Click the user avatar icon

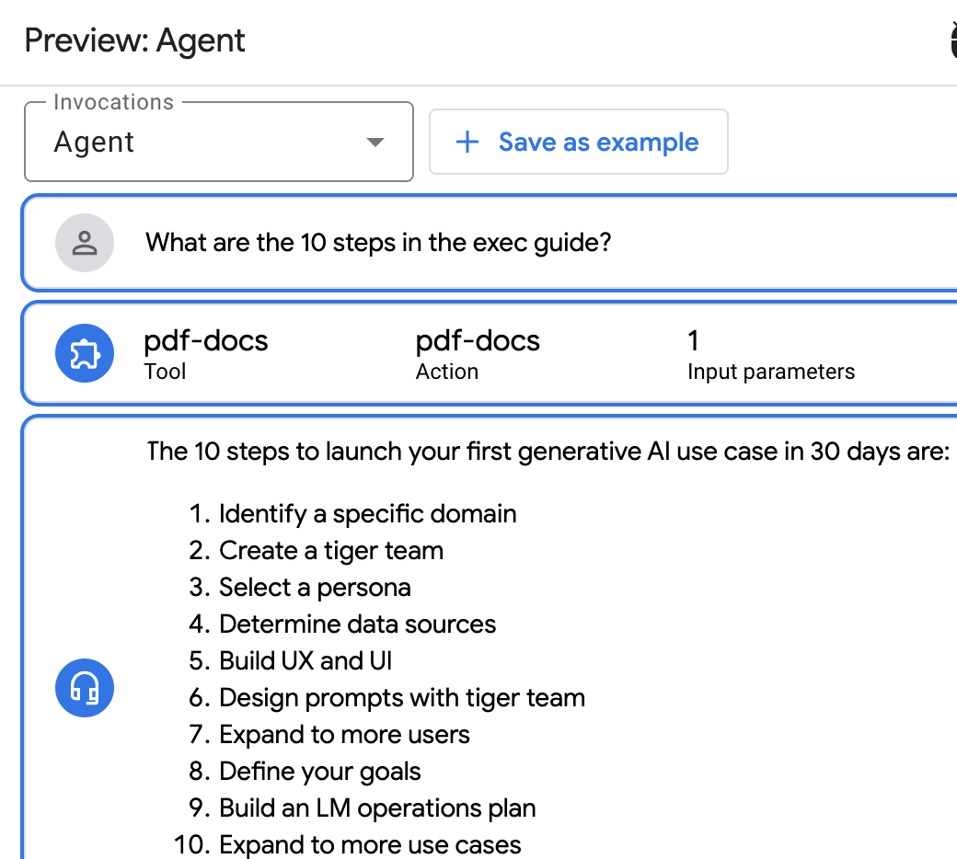(x=85, y=244)
